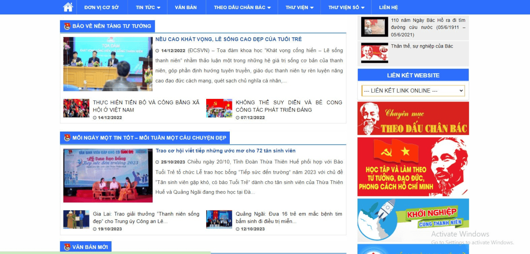This screenshot has height=254, width=530.
Task: Expand the Tin tức dropdown menu
Action: pyautogui.click(x=147, y=7)
